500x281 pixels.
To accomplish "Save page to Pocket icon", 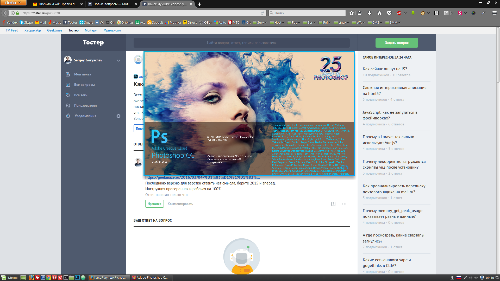I will coord(389,13).
